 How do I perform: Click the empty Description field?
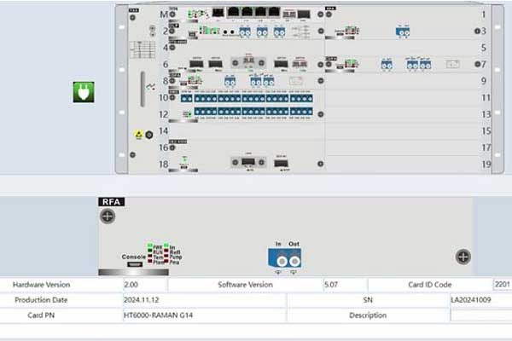(480, 315)
